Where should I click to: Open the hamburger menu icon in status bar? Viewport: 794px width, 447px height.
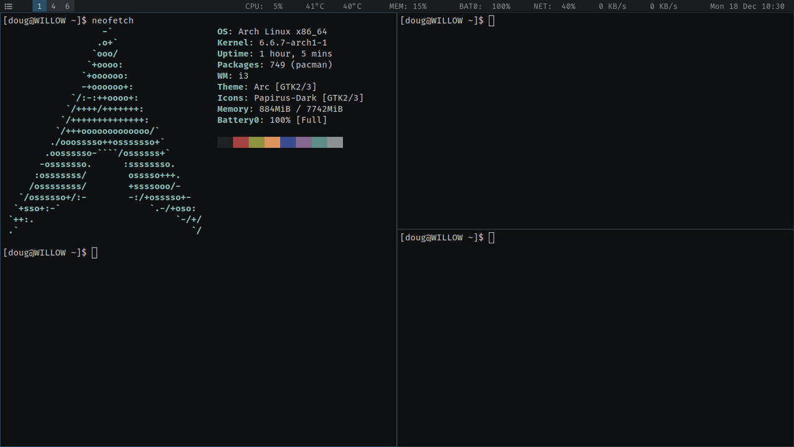point(9,6)
